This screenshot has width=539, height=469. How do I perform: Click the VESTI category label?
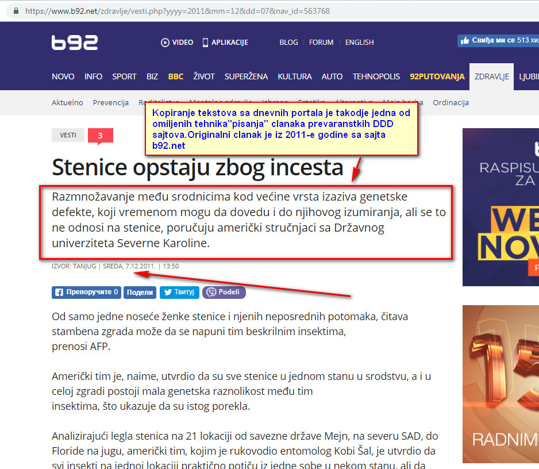(x=68, y=135)
